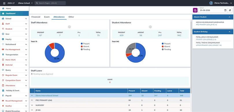Click the Notifier bell icon
The height and width of the screenshot is (112, 234).
pos(3,106)
